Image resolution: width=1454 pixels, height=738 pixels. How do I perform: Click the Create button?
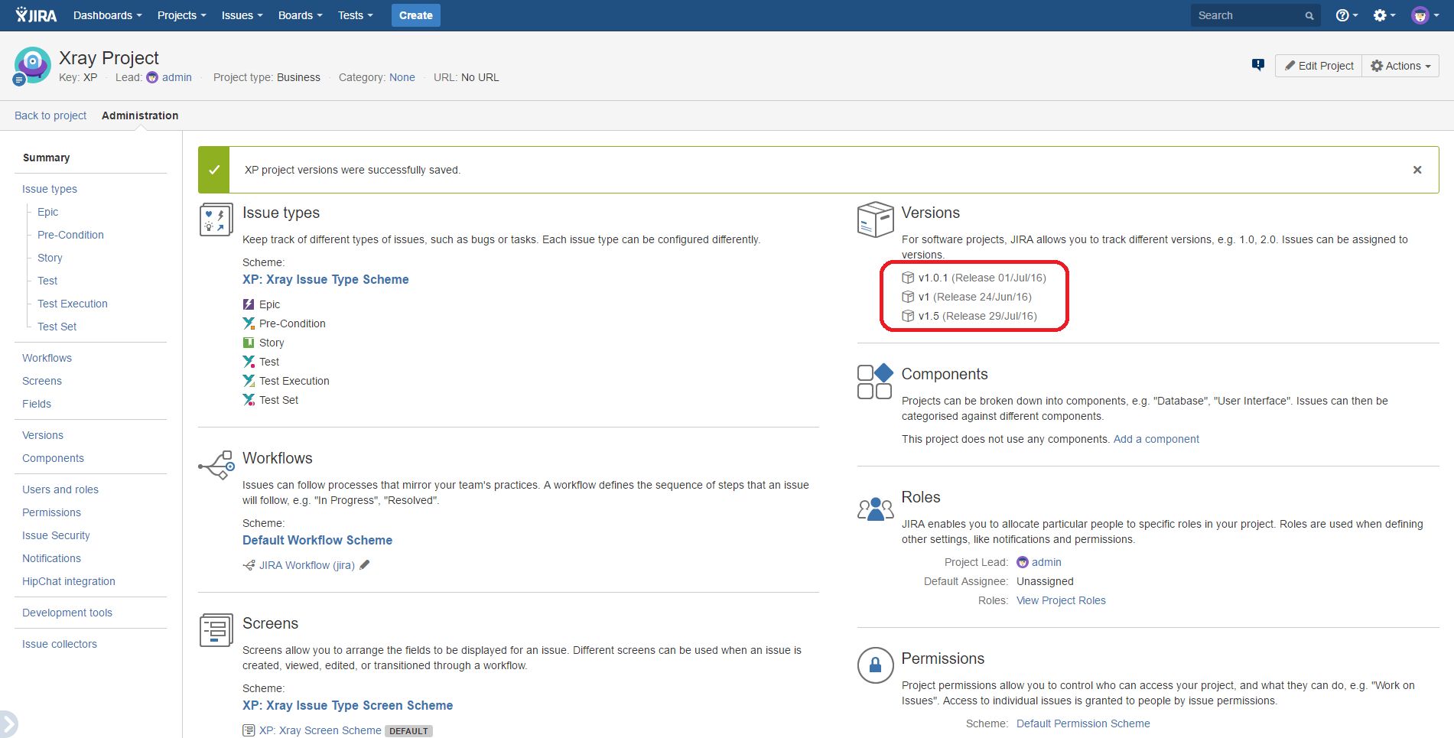point(416,15)
